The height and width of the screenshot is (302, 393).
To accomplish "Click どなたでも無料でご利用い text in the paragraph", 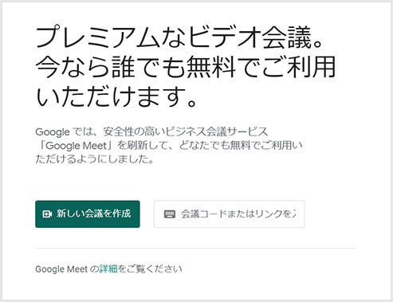I will pyautogui.click(x=241, y=146).
